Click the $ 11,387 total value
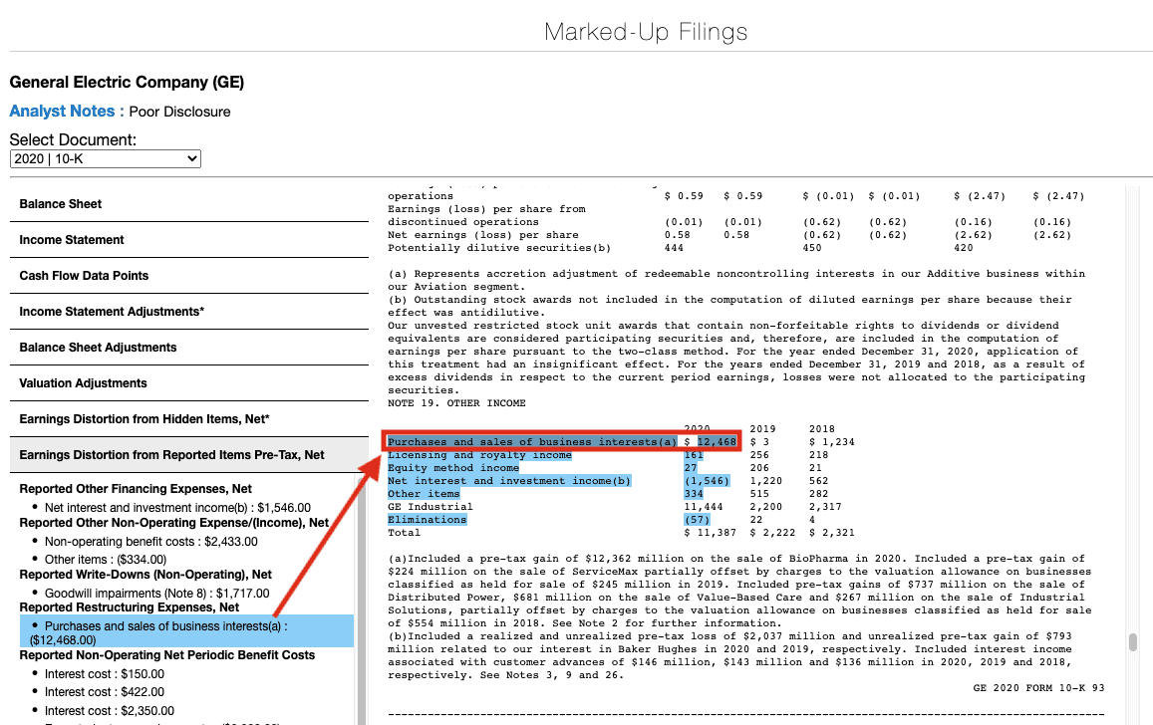The width and height of the screenshot is (1153, 725). click(711, 533)
